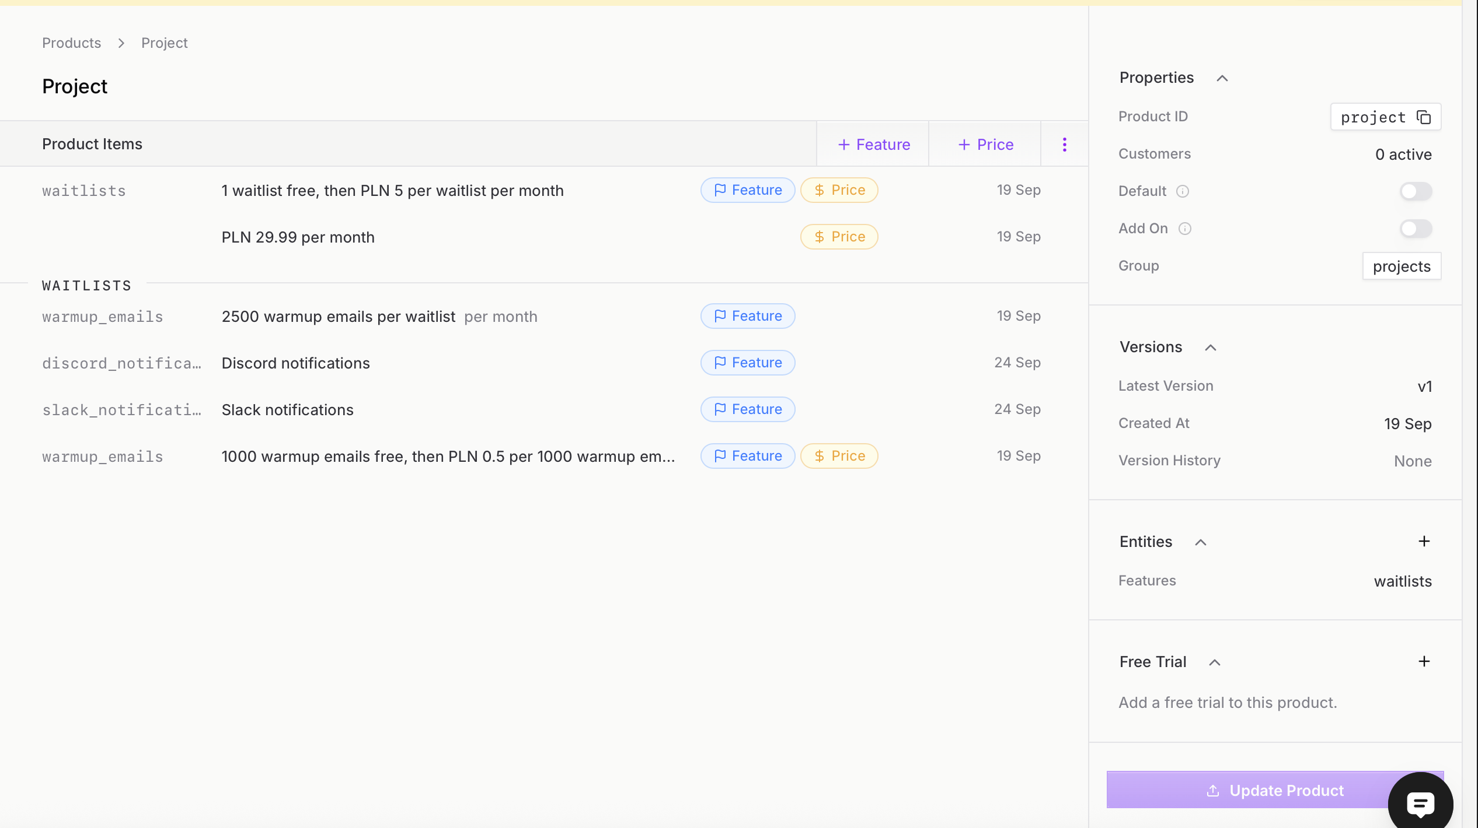Click the Default info icon
The width and height of the screenshot is (1478, 828).
pyautogui.click(x=1182, y=191)
